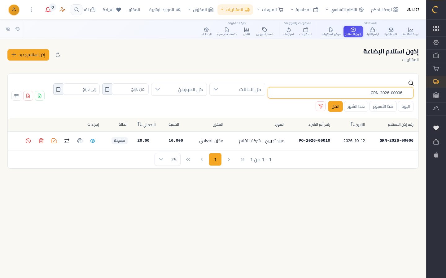Refresh the goods receipt list
Viewport: 446px width, 278px height.
click(x=58, y=55)
